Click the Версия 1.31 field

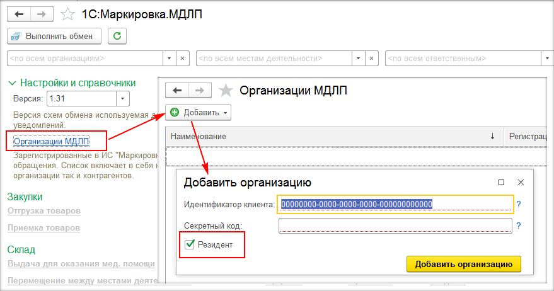81,98
